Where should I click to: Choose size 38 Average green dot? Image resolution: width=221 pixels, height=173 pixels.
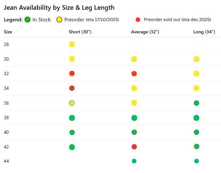click(x=134, y=118)
